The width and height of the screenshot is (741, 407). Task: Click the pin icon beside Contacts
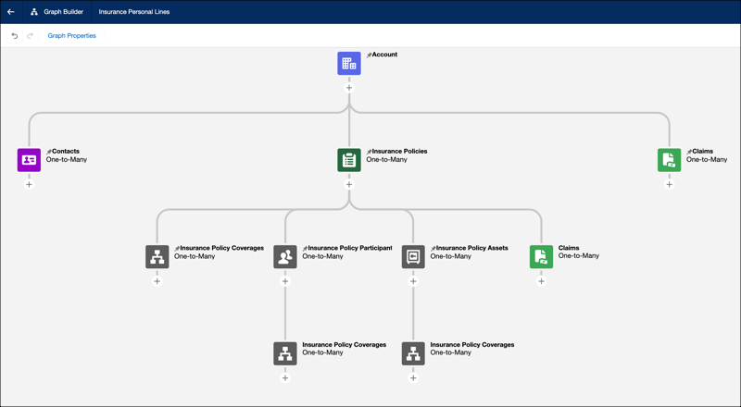click(x=49, y=152)
